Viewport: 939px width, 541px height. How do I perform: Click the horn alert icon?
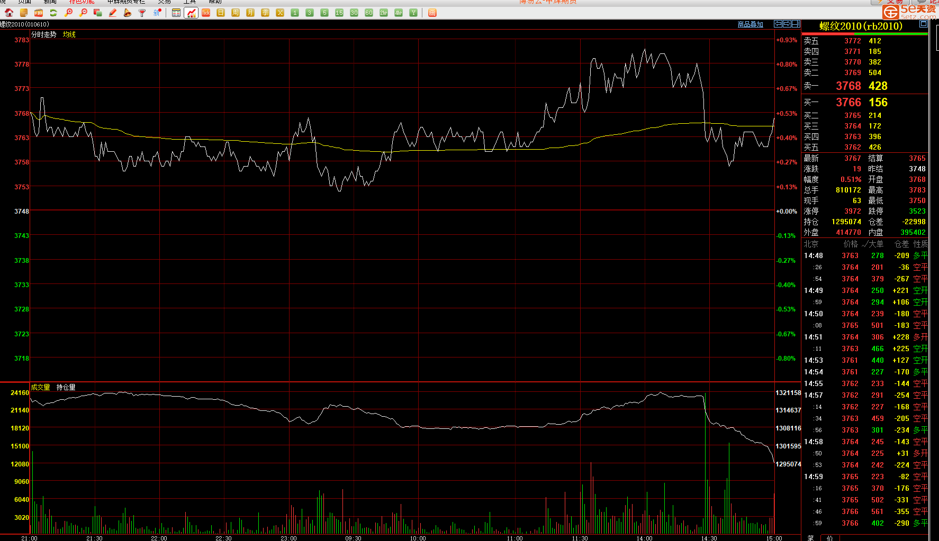(x=127, y=13)
